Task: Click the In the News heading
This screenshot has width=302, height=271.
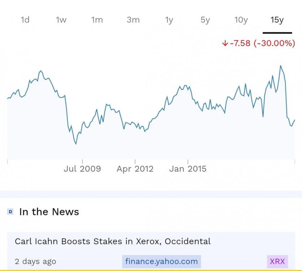Action: pyautogui.click(x=49, y=212)
